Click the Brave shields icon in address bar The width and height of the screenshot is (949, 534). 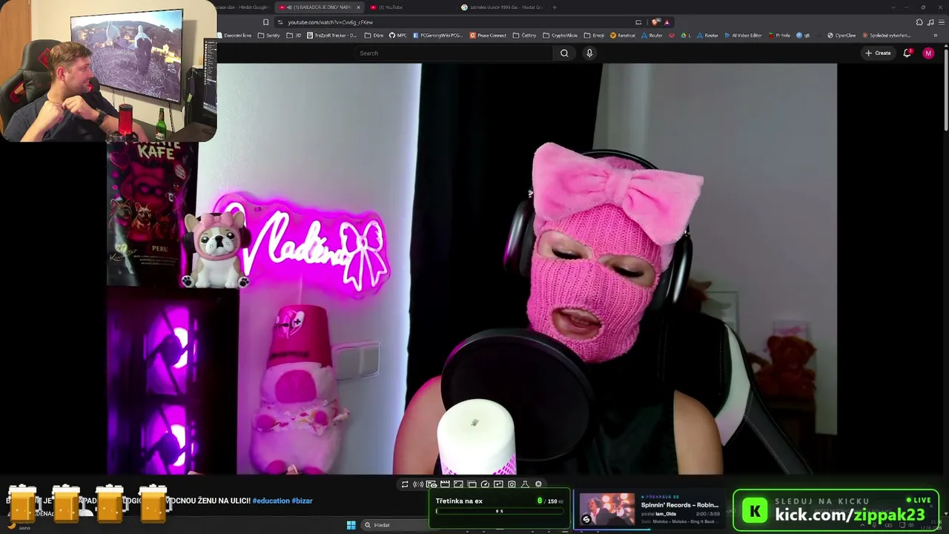click(656, 22)
